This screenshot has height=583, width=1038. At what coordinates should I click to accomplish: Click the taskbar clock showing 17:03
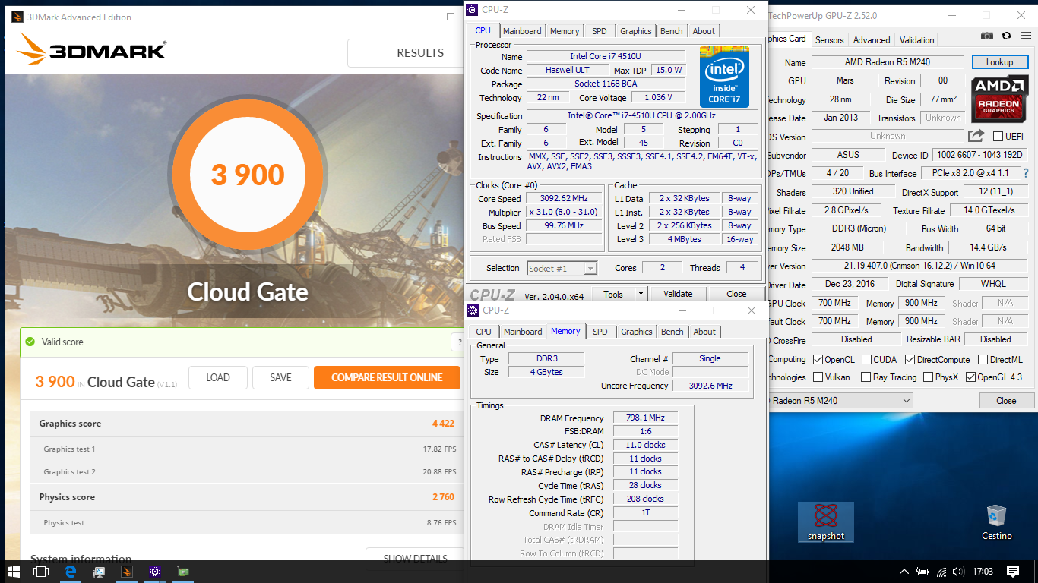(x=983, y=572)
